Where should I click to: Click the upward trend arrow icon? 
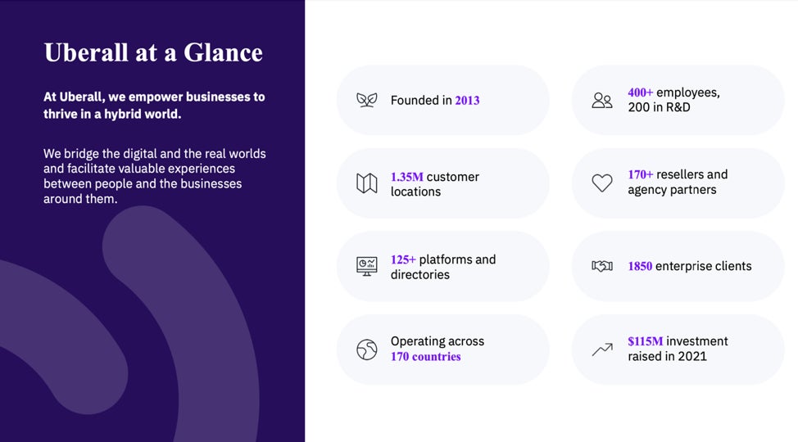pos(602,350)
